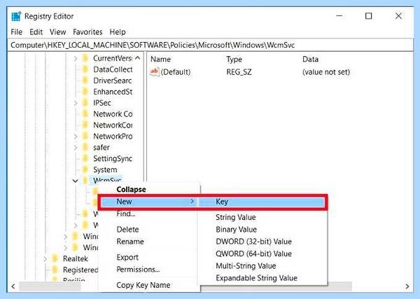420x299 pixels.
Task: Expand the safer tree node
Action: pyautogui.click(x=76, y=148)
